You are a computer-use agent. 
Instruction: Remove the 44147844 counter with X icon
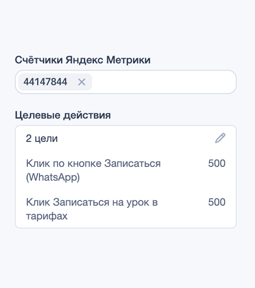[82, 82]
